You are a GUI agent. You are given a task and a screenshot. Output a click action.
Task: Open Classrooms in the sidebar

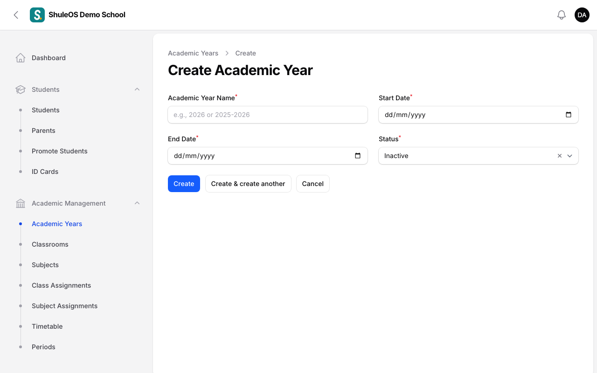(76, 244)
